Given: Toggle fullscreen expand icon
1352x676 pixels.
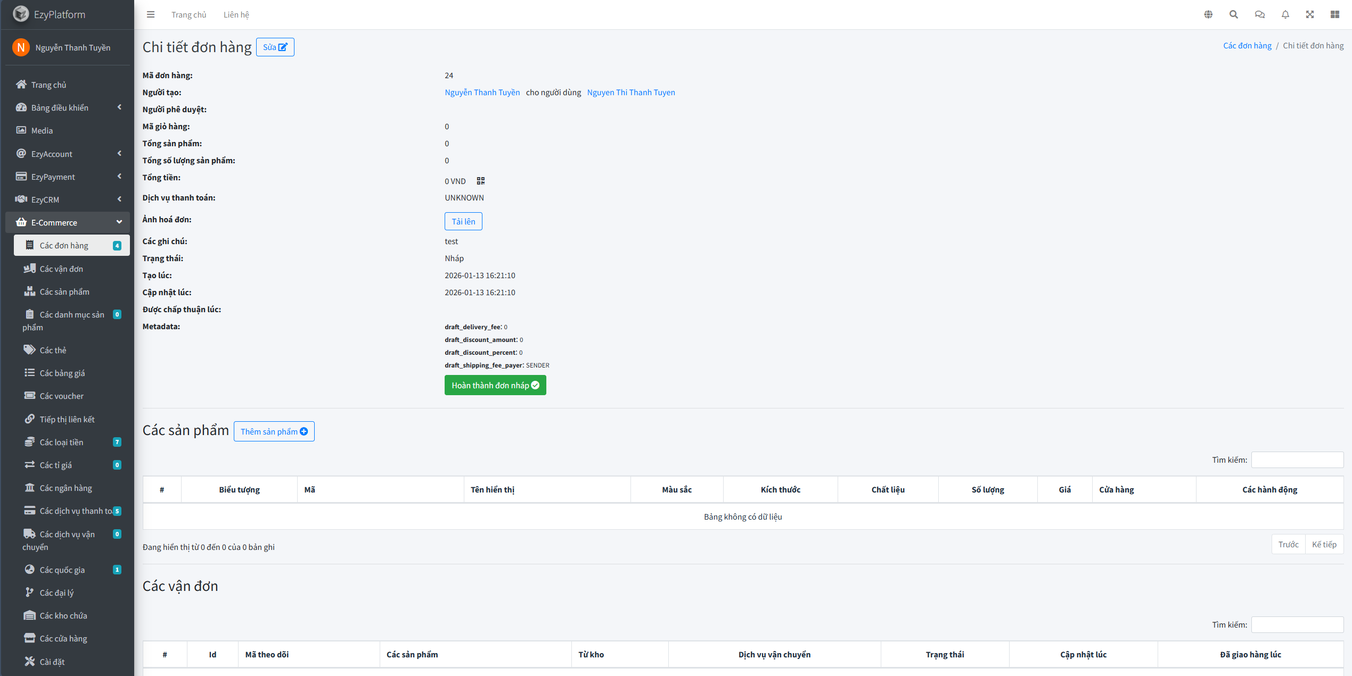Looking at the screenshot, I should click(x=1310, y=14).
